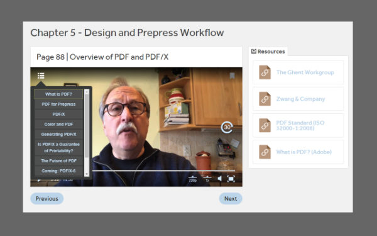377x236 pixels.
Task: Open the 720p quality selector
Action: [x=193, y=179]
